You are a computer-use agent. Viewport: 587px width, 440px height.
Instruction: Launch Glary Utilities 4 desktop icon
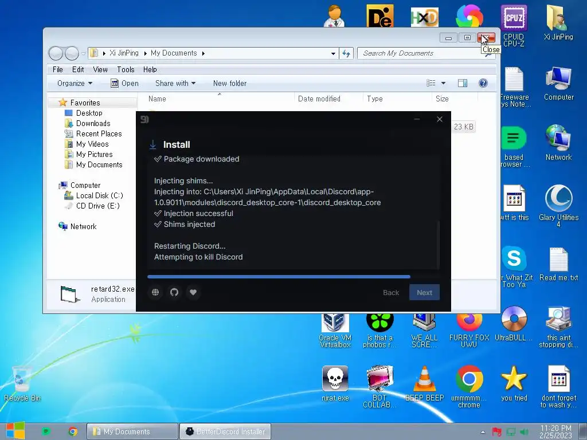click(x=558, y=206)
